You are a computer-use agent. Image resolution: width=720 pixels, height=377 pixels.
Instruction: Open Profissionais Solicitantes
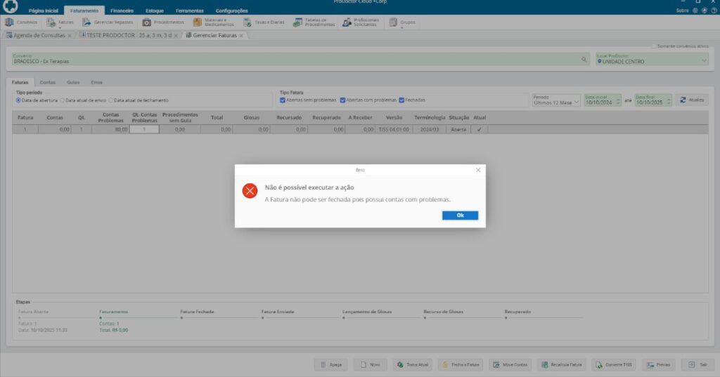pos(361,22)
